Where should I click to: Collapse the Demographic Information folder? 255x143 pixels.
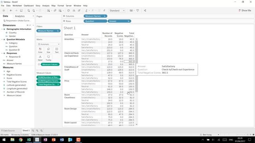click(2, 29)
